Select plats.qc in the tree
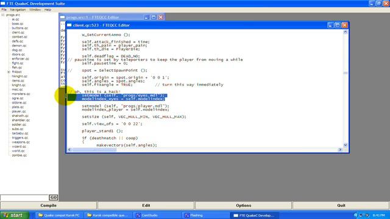This screenshot has height=219, width=390. [x=18, y=107]
